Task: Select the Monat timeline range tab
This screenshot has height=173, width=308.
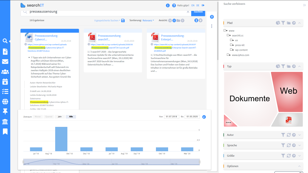Action: point(38,117)
